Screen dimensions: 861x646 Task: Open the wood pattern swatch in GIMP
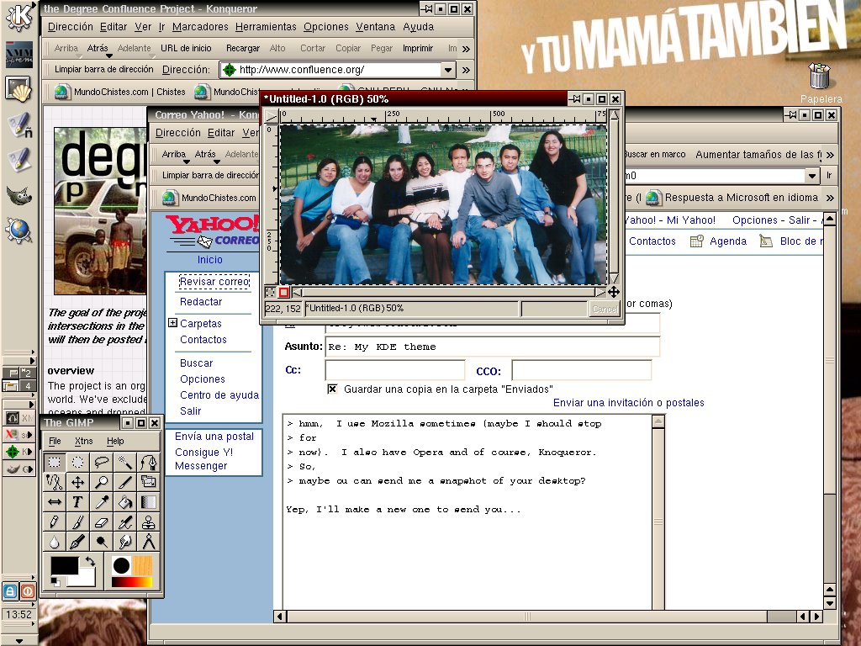(x=142, y=565)
